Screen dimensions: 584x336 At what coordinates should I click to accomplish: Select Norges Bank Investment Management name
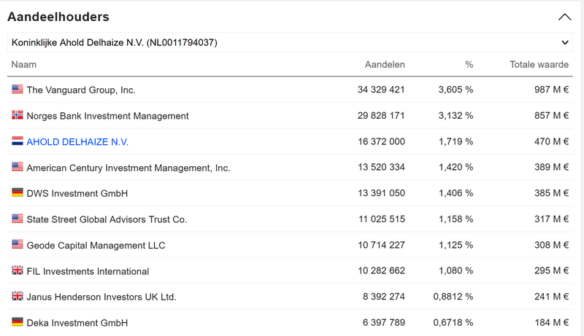(x=107, y=116)
